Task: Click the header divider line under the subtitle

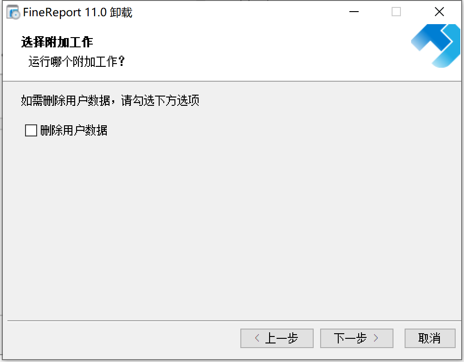Action: [x=232, y=81]
